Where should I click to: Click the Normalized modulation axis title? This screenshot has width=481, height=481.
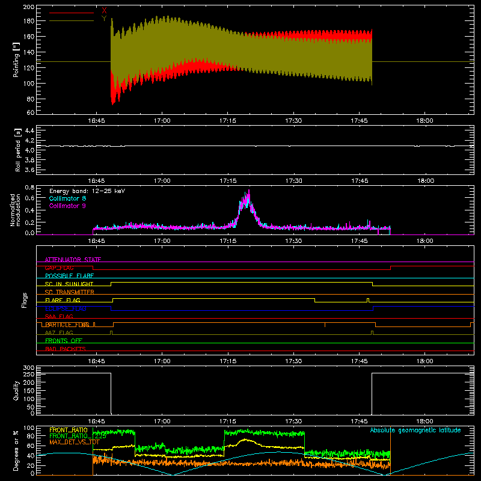point(16,210)
